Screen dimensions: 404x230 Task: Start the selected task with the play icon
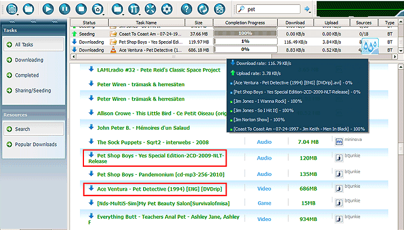pyautogui.click(x=48, y=9)
